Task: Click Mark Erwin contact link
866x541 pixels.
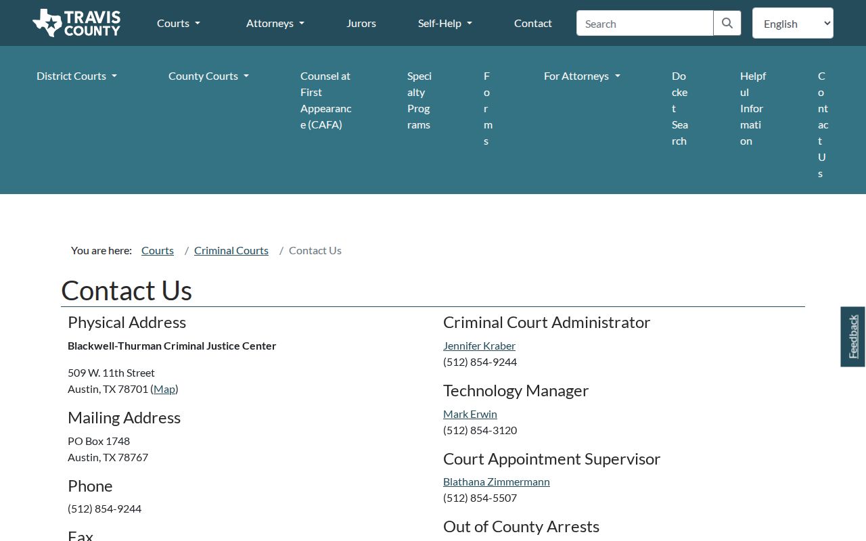Action: pos(470,414)
